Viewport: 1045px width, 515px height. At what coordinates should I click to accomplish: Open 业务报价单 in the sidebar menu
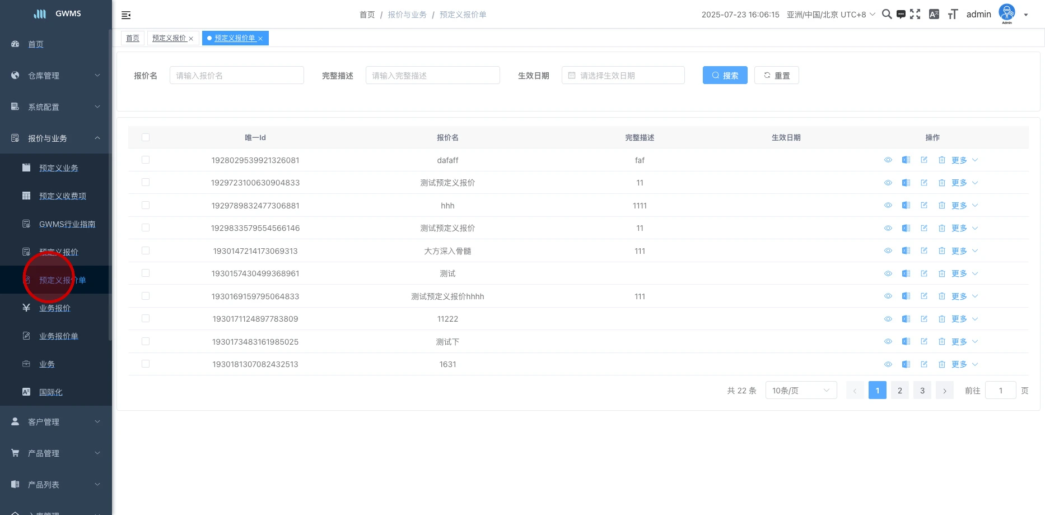point(58,336)
